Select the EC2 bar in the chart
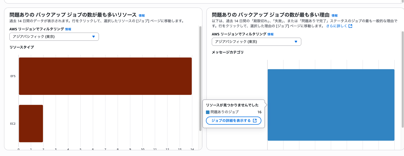The width and height of the screenshot is (404, 156). 31,123
